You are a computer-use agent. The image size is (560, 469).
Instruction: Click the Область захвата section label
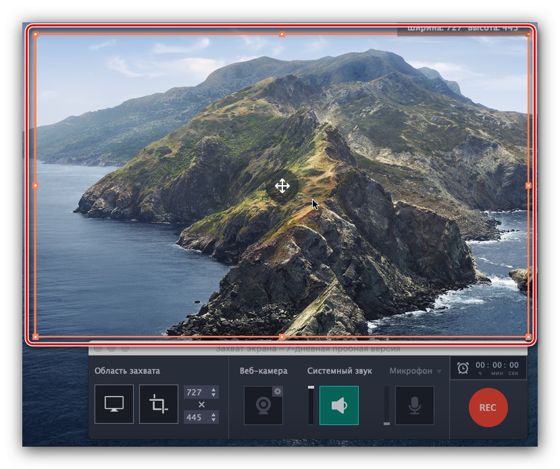click(127, 371)
